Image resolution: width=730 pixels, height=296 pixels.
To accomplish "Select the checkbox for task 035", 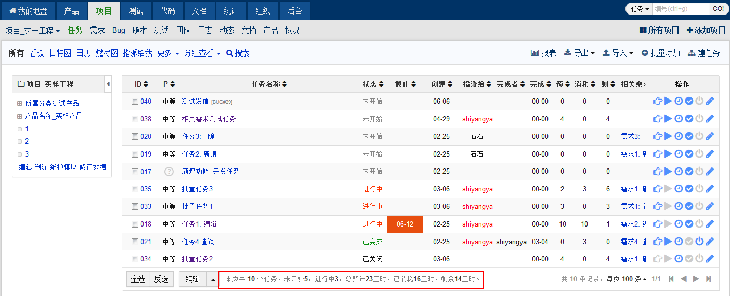I will 135,189.
